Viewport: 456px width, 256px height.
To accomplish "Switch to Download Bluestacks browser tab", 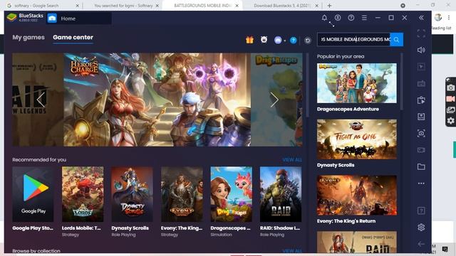I will point(282,6).
